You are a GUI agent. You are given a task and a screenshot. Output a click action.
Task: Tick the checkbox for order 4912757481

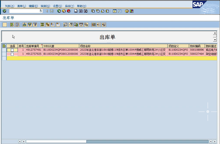click(x=12, y=50)
